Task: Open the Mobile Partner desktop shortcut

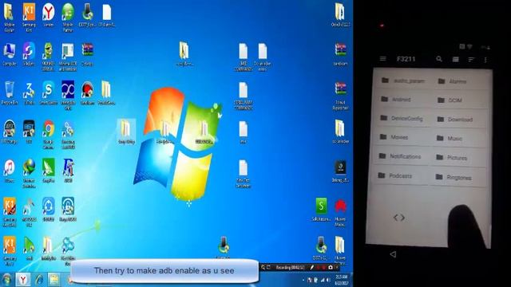Action: (x=68, y=17)
